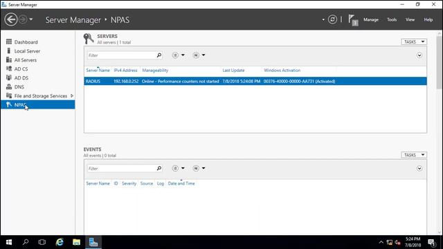The height and width of the screenshot is (249, 443).
Task: Open the notifications flag icon
Action: 353,20
